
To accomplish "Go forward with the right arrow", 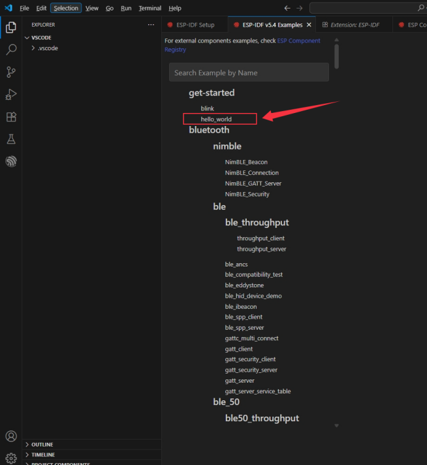I will click(x=300, y=8).
